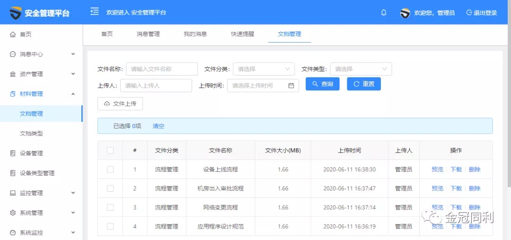Screen dimensions: 511x240
Task: Click the 设备类型管理 sidebar icon
Action: (13, 173)
